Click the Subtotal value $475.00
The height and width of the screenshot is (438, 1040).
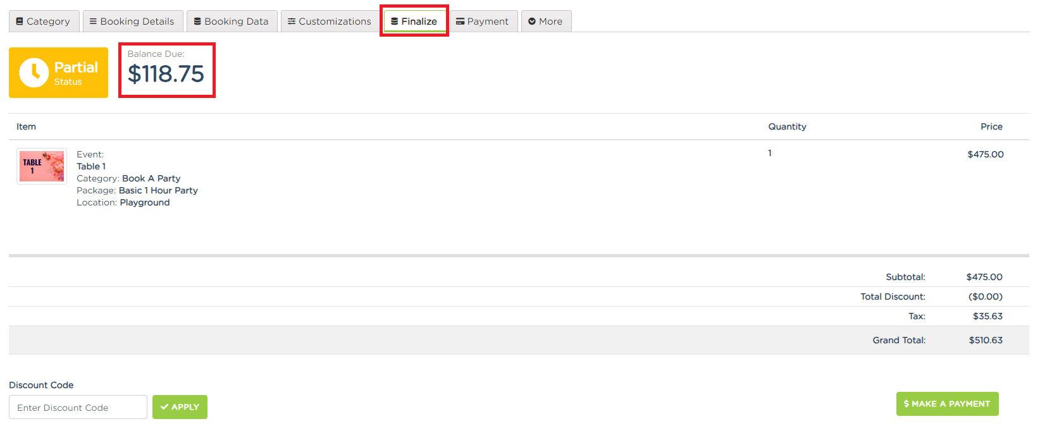click(x=984, y=277)
